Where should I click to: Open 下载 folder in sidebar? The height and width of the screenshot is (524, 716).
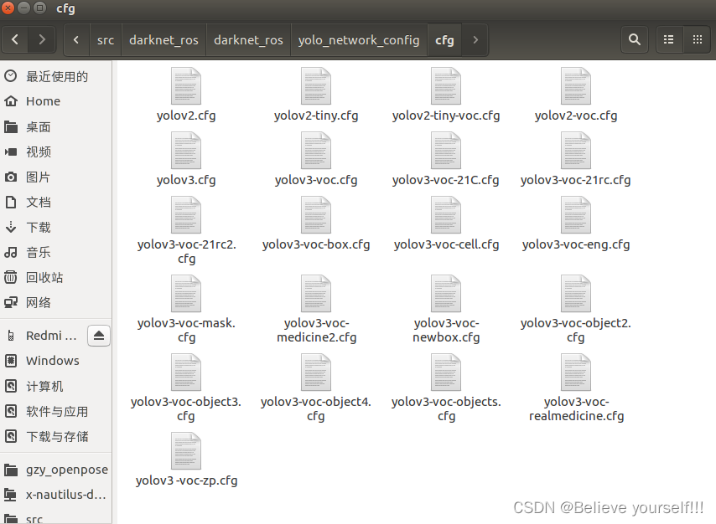(x=55, y=227)
